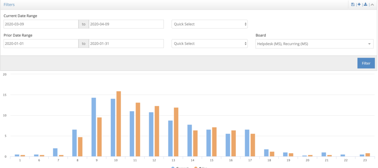Toggle the Current series legend marker
378x168 pixels.
173,167
